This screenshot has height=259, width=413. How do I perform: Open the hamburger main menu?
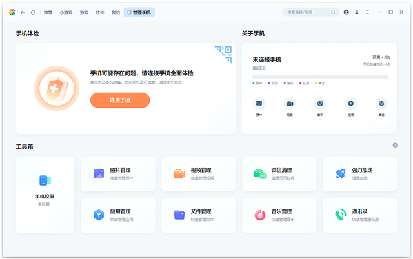[x=367, y=12]
